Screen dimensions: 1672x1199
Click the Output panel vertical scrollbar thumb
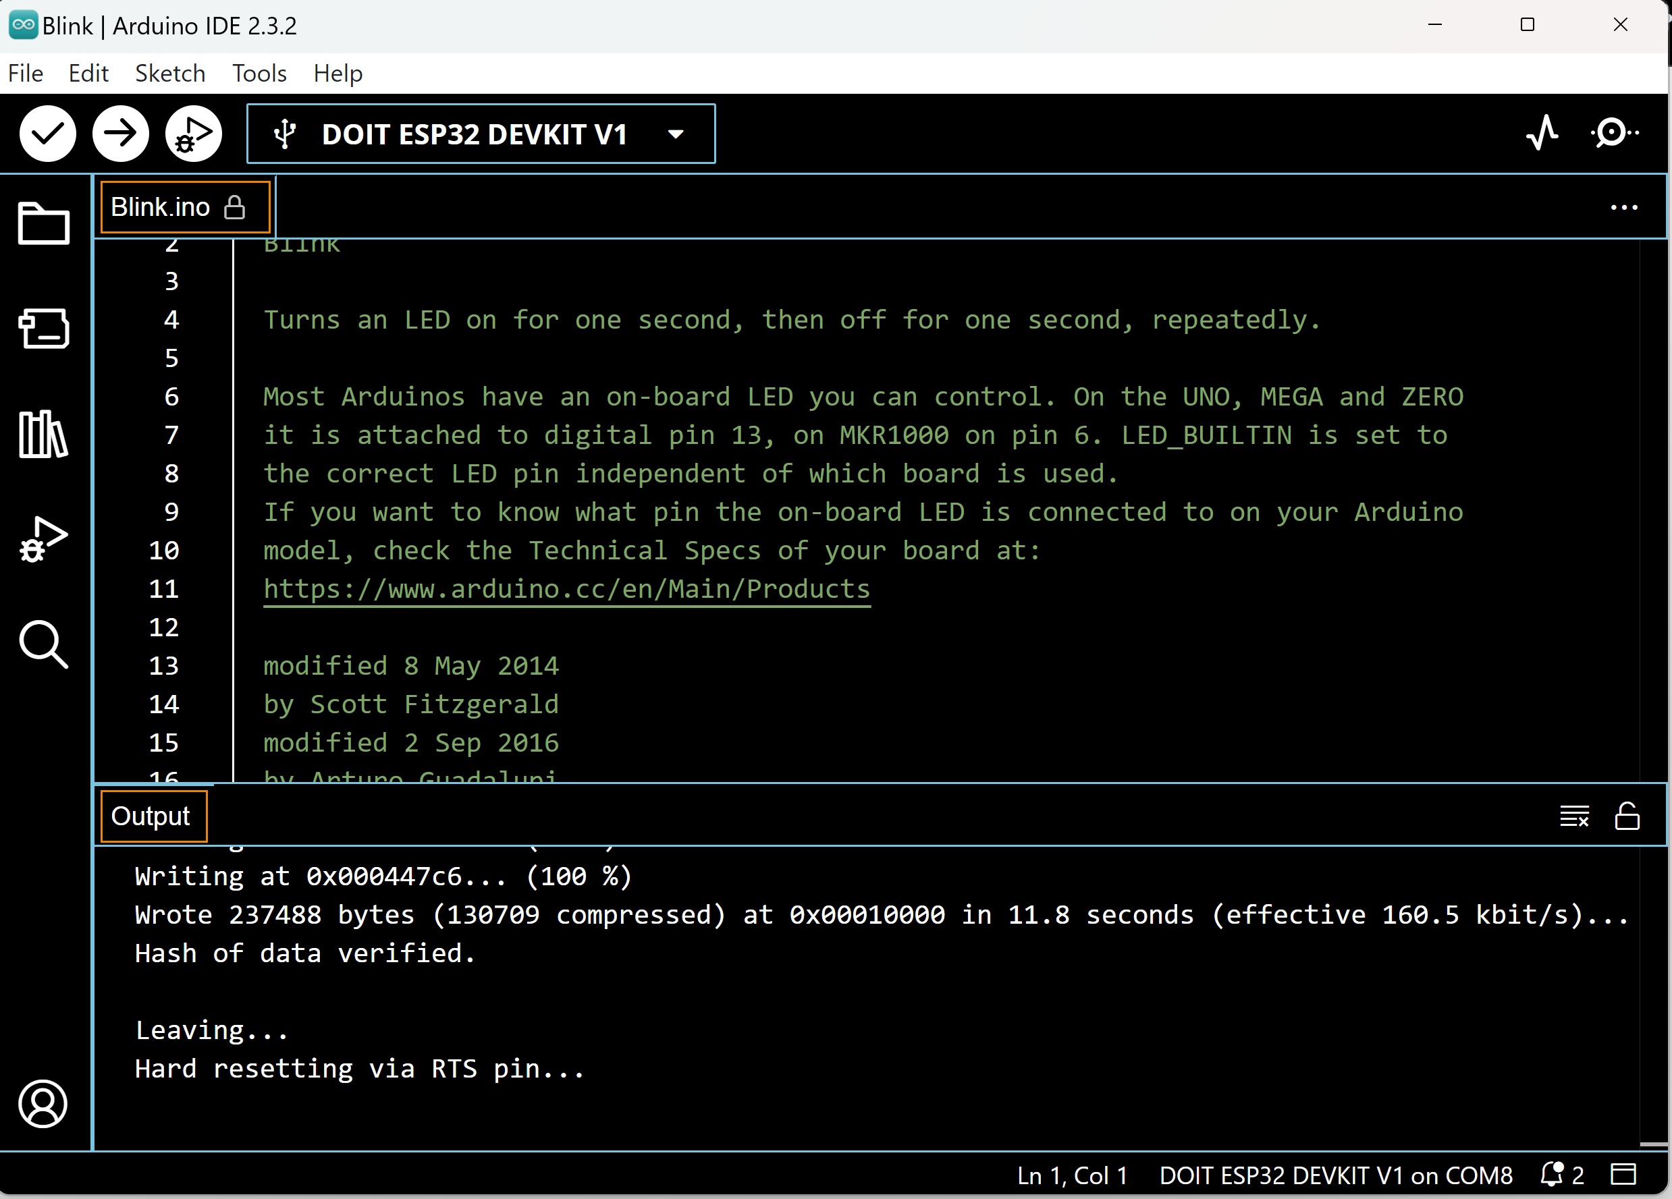coord(1654,1144)
